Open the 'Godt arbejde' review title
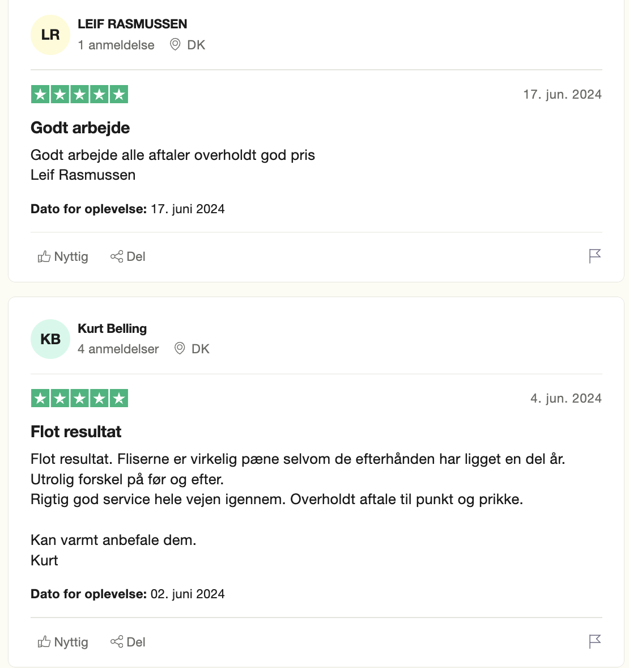This screenshot has height=668, width=629. click(80, 128)
